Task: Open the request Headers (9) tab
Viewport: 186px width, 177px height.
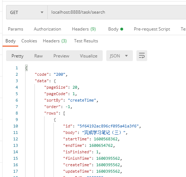Action: [84, 29]
